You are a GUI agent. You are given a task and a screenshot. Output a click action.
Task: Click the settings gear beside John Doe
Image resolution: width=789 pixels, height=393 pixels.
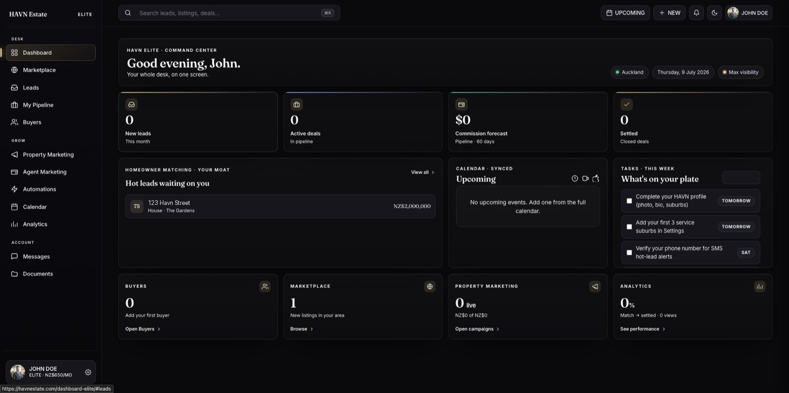click(x=88, y=372)
